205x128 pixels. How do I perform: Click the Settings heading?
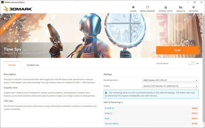pos(108,74)
